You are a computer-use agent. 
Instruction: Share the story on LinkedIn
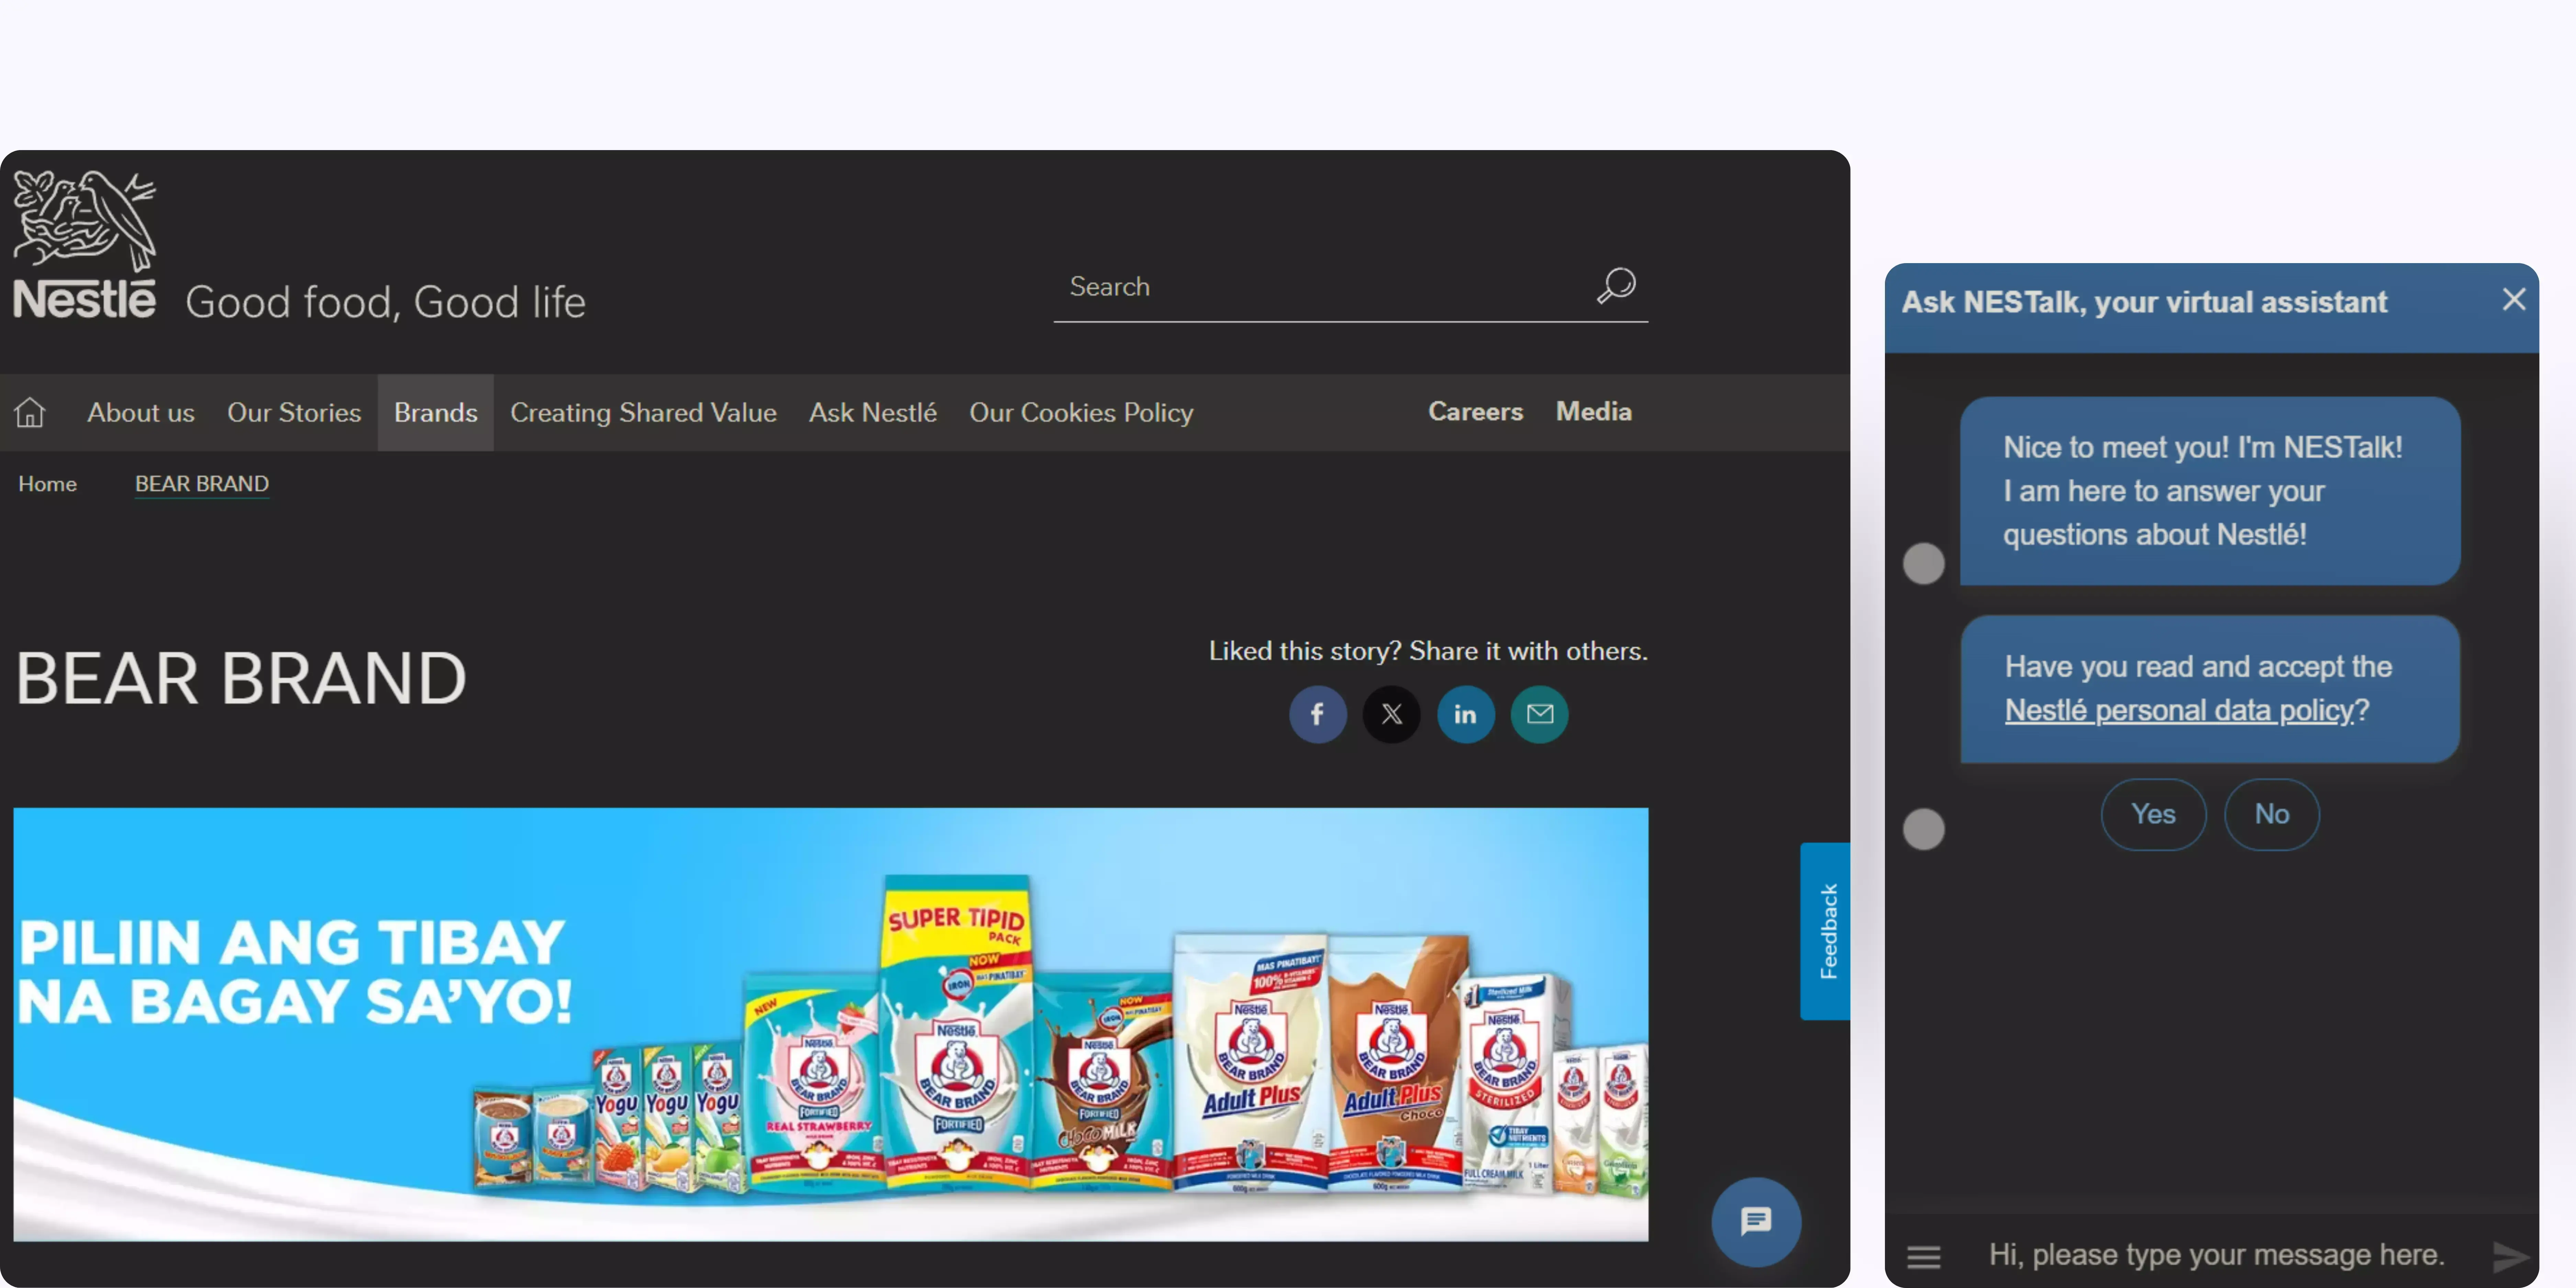click(x=1466, y=714)
